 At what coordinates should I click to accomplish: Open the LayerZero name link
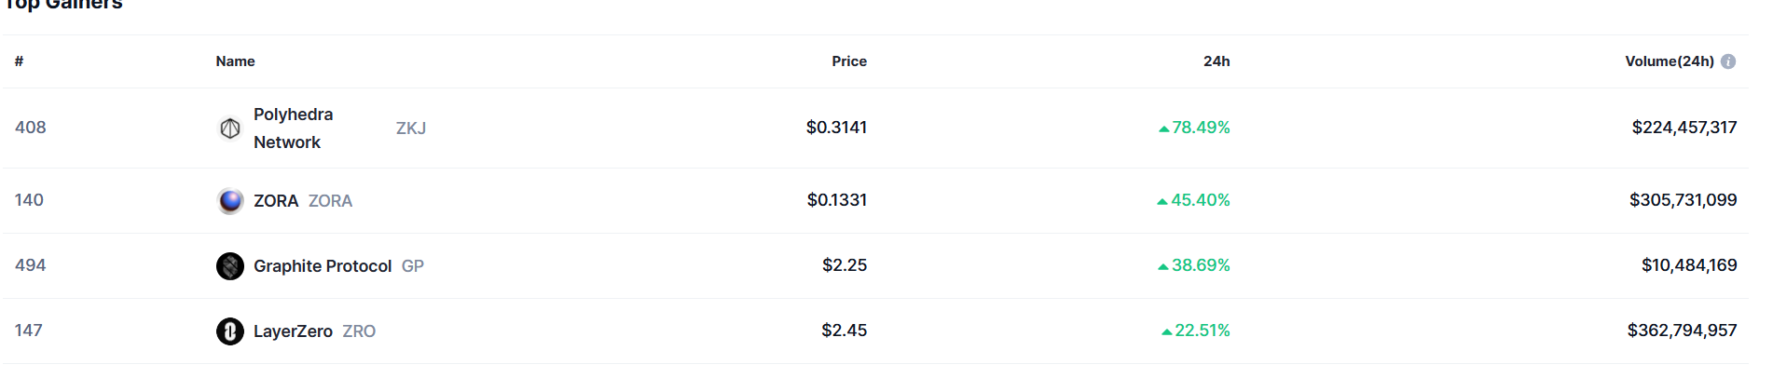pos(293,331)
